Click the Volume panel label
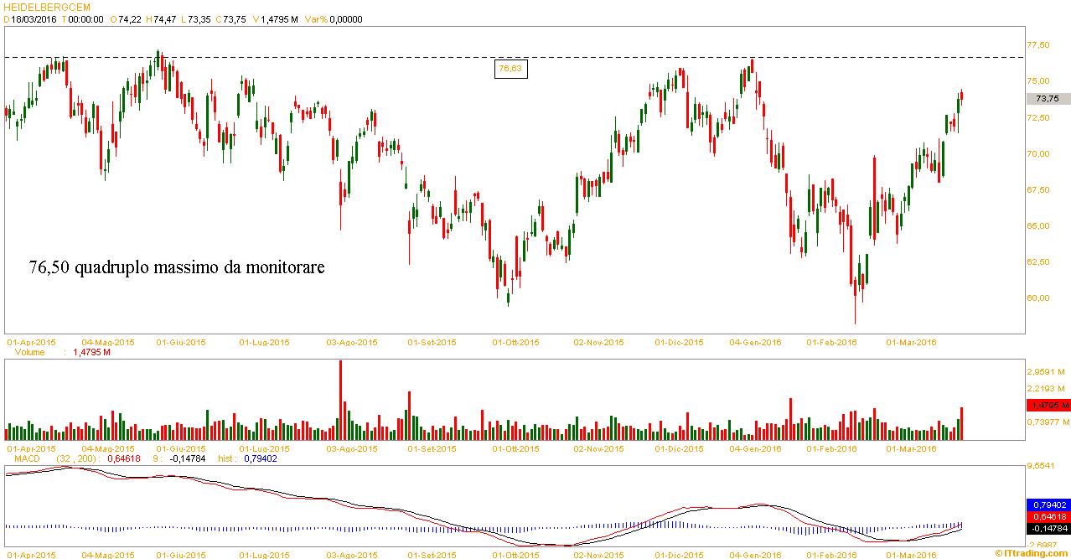 tap(32, 353)
